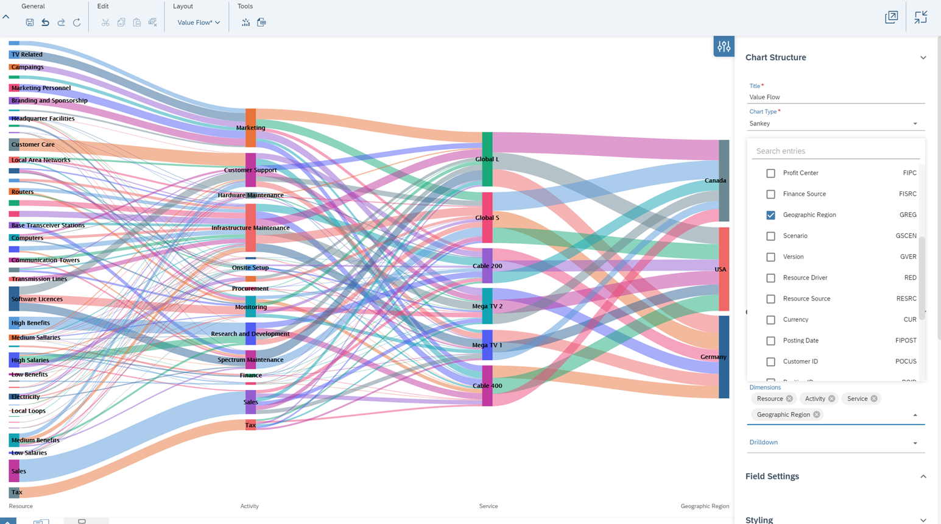The width and height of the screenshot is (941, 524).
Task: Uncheck the Geographic Region checkbox
Action: (770, 215)
